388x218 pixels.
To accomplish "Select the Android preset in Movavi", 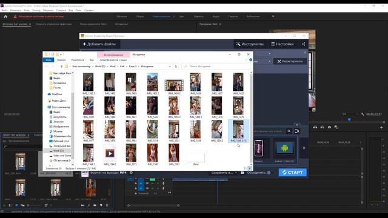I will (284, 148).
